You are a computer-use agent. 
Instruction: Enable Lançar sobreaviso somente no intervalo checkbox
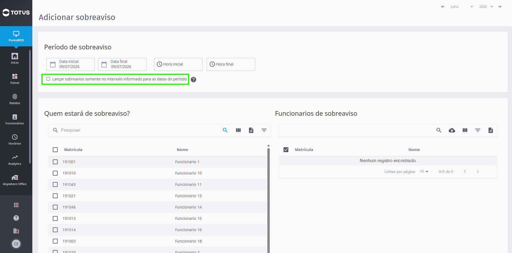click(48, 79)
